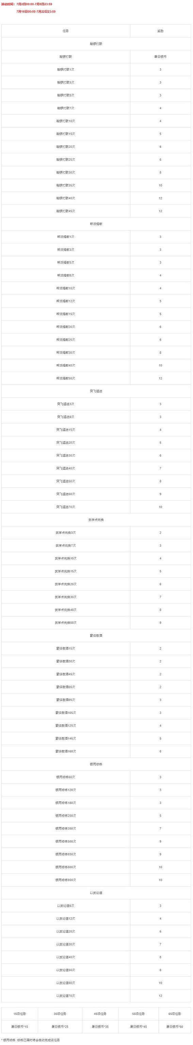Click the 以武论道 section heading
Image resolution: width=193 pixels, height=1045 pixels.
pos(96,893)
